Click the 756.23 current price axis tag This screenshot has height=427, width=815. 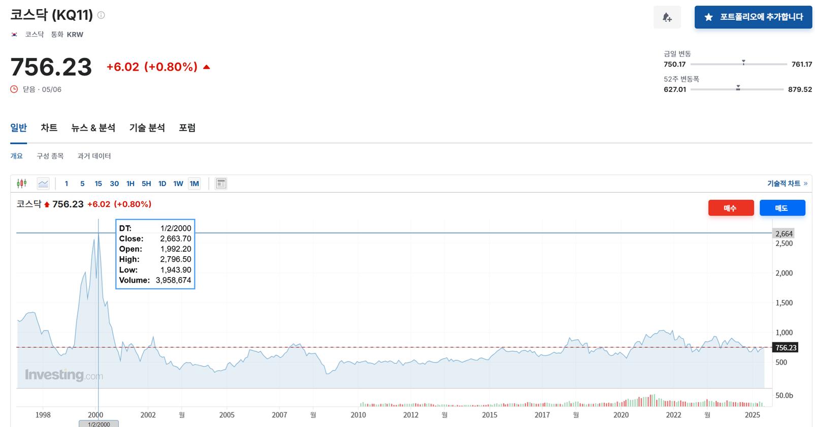click(786, 348)
